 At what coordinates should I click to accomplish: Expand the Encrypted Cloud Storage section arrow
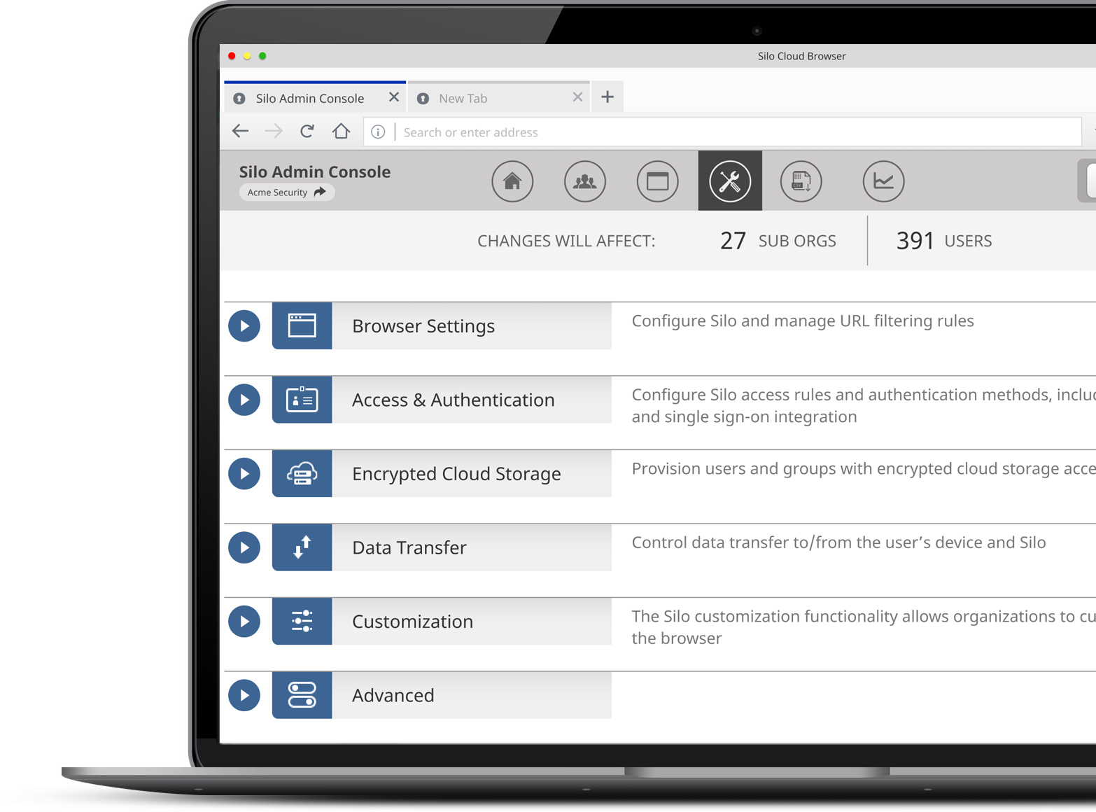tap(244, 474)
